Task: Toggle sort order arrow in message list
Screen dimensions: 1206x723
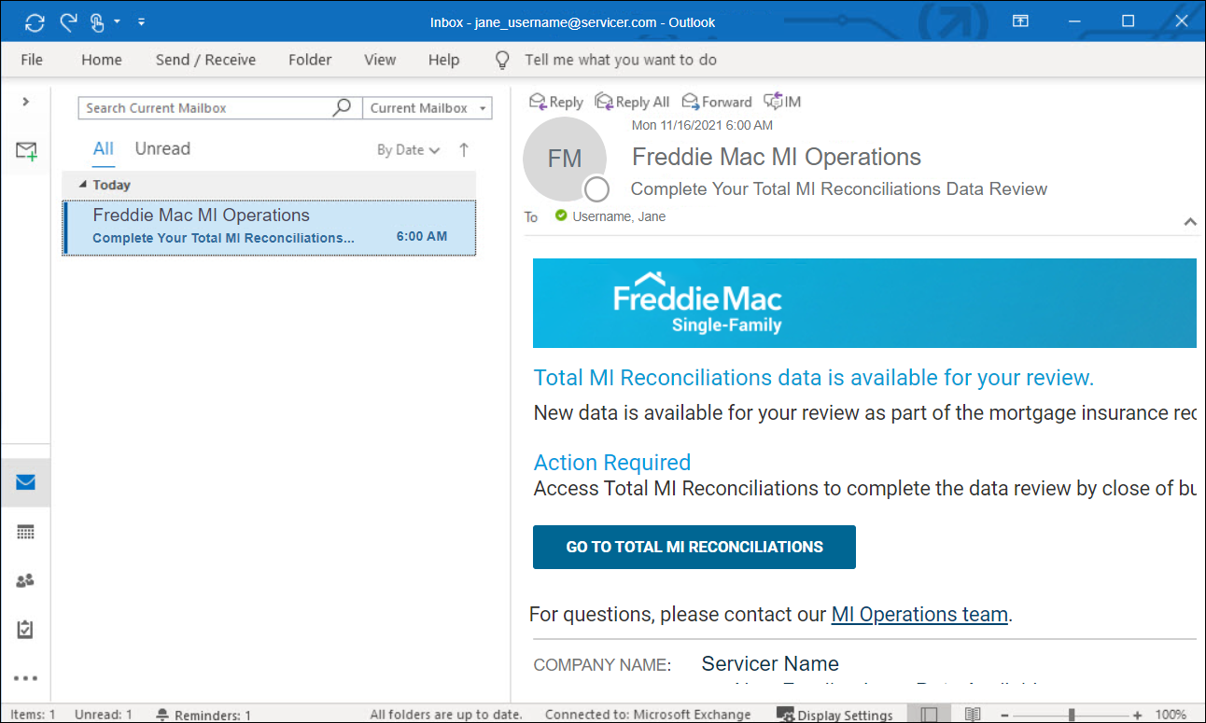Action: [464, 150]
